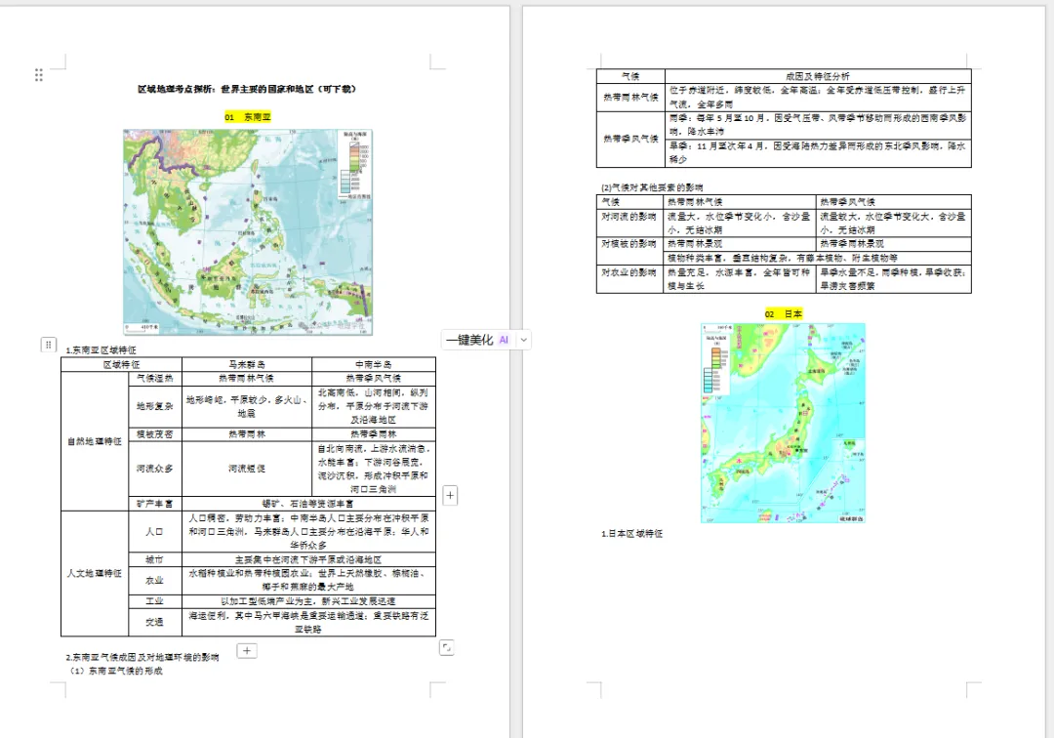Click the line (2)气候对其他要素的影响
Screen dimensions: 1054x738
click(652, 187)
